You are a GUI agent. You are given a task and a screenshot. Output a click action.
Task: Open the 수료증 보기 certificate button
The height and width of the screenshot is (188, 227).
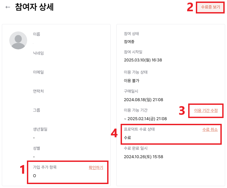[x=210, y=7]
